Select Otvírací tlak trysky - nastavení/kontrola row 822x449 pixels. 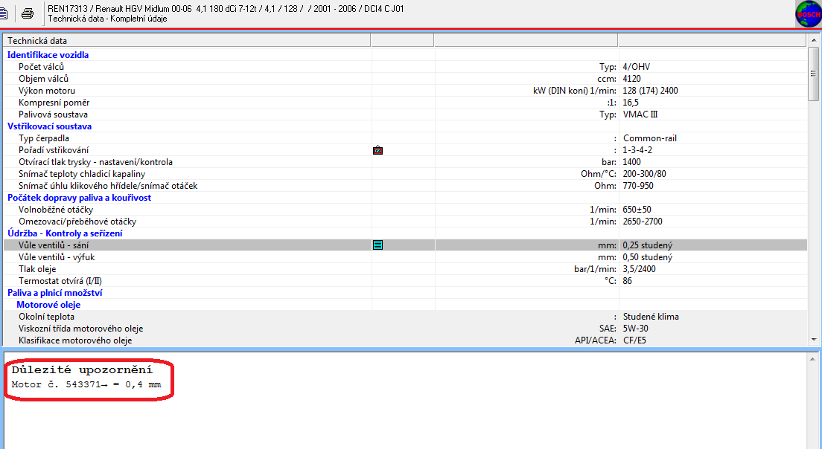(405, 162)
